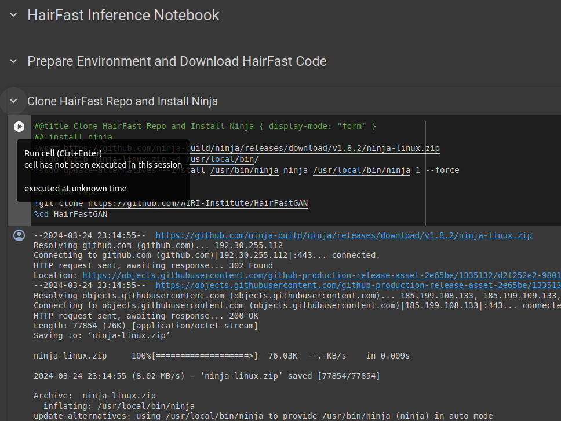Collapse Prepare Environment and Download HairFast Code section
561x421 pixels.
tap(13, 61)
